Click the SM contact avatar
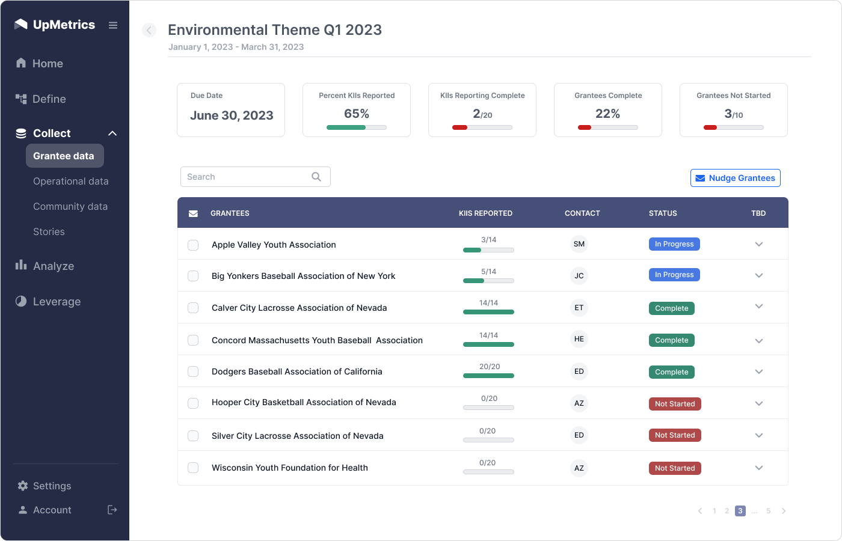 pyautogui.click(x=579, y=244)
